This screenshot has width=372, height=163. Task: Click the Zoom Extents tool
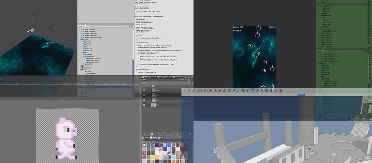click(262, 90)
